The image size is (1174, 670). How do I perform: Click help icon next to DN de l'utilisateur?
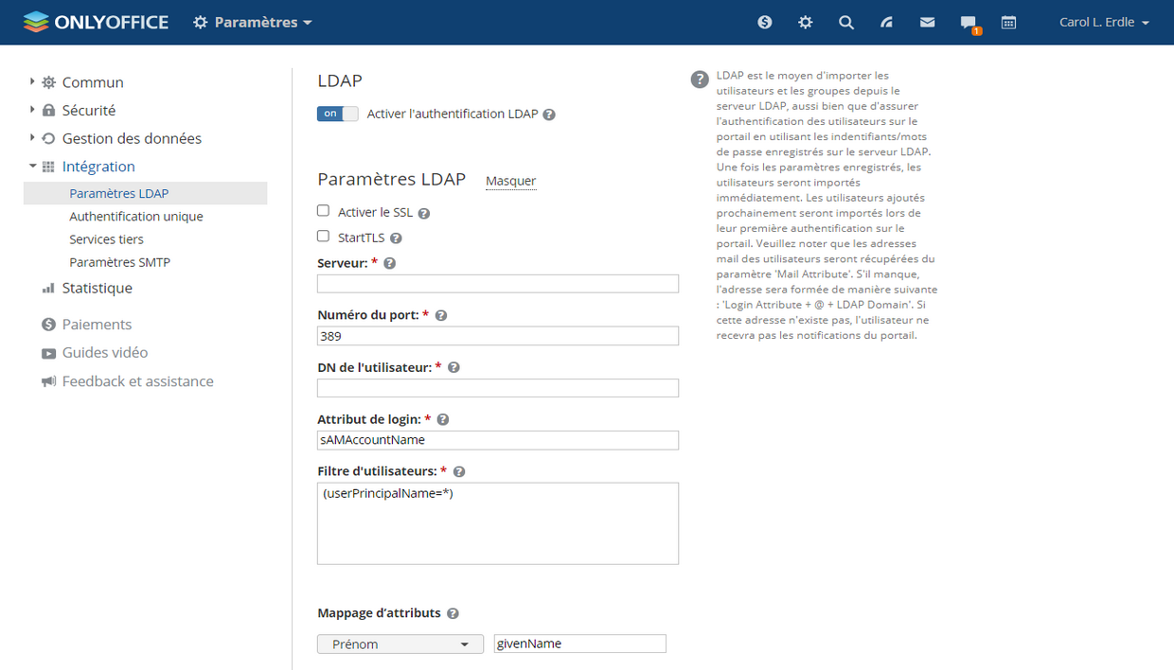coord(454,368)
